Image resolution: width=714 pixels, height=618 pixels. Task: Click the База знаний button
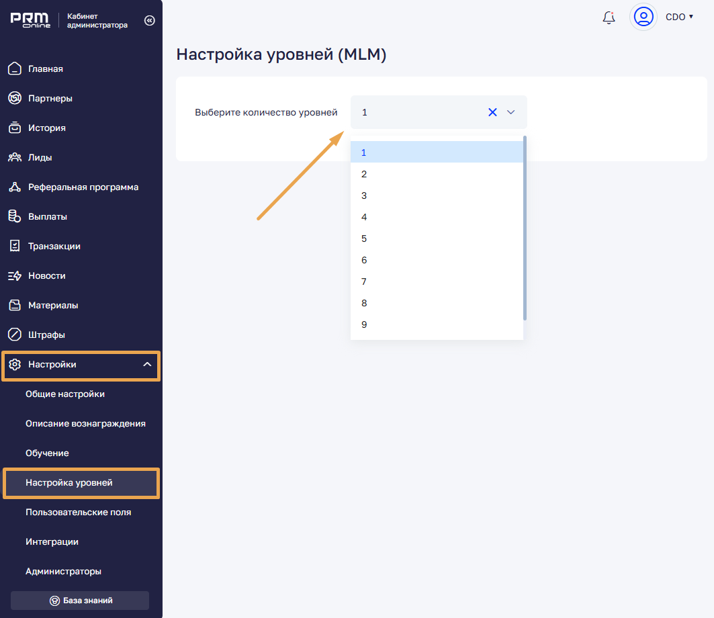(80, 601)
